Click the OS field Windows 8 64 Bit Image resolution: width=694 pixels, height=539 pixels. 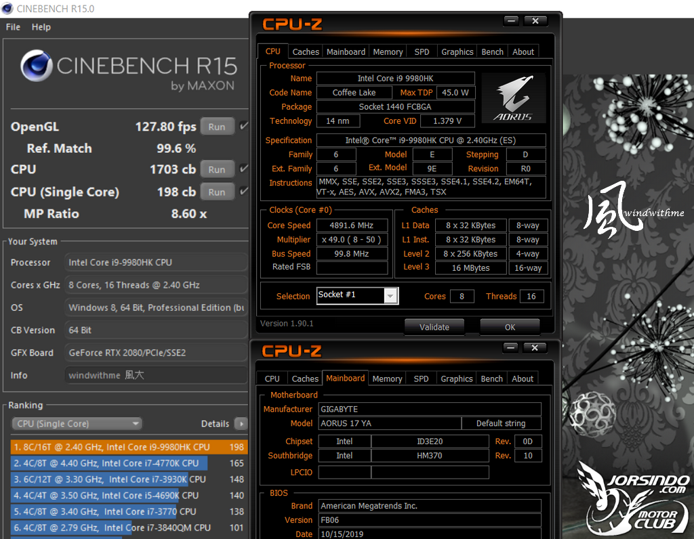point(155,307)
